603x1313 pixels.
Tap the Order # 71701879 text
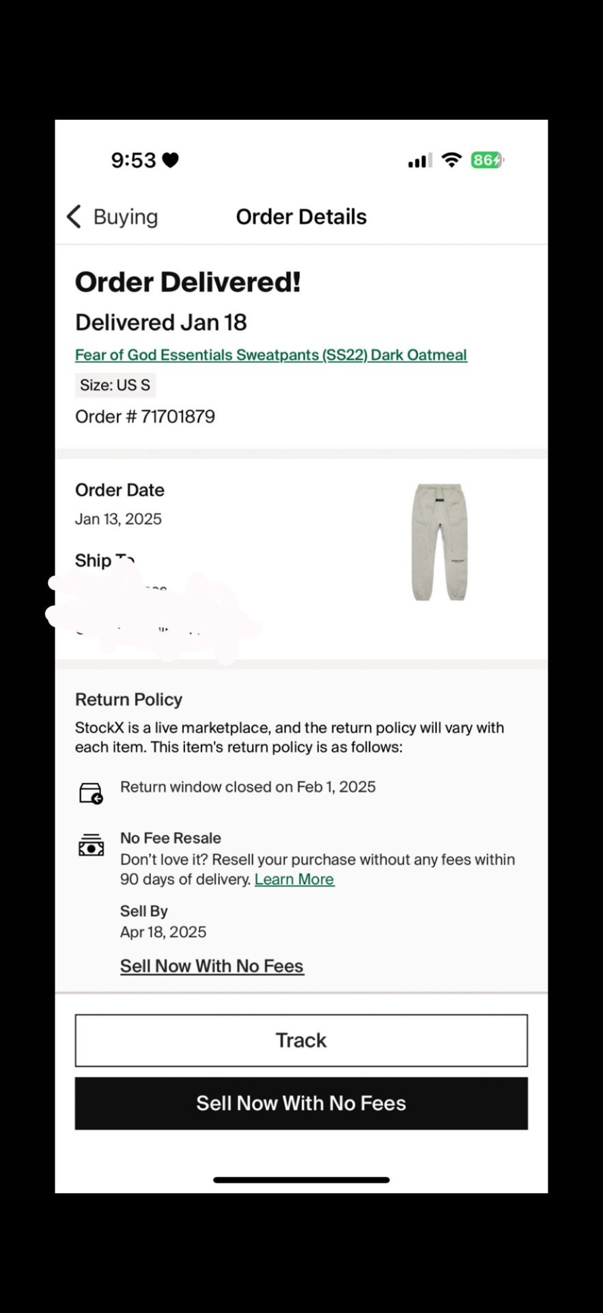coord(145,416)
